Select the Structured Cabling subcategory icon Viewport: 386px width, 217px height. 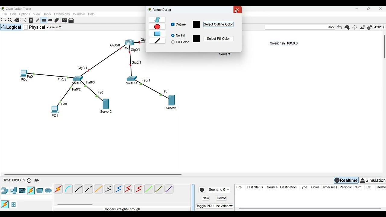coord(14,205)
